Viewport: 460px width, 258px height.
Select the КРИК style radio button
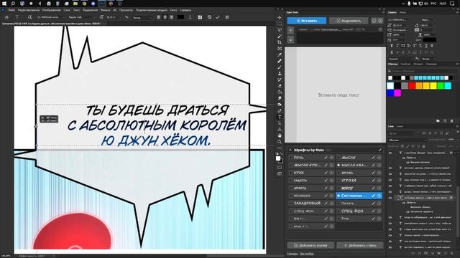point(291,173)
